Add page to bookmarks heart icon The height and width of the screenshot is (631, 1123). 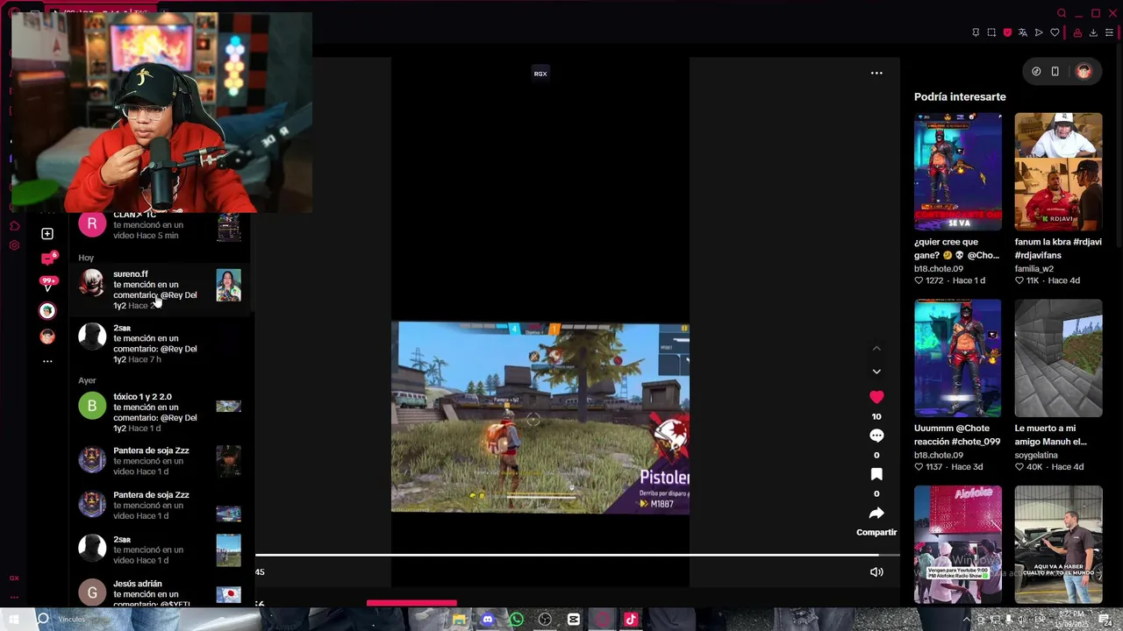tap(1055, 32)
